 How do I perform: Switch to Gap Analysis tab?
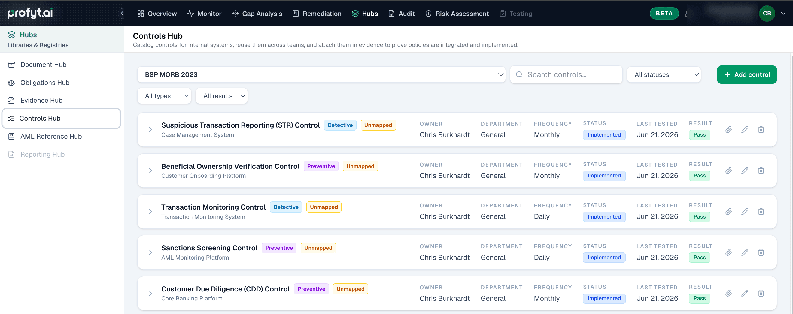[x=257, y=13]
